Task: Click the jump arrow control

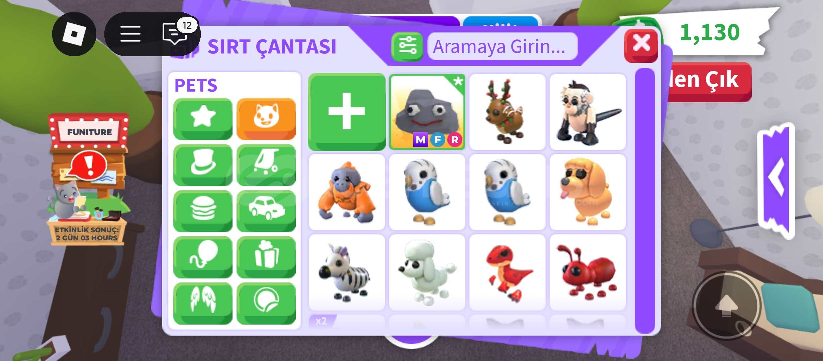Action: click(x=726, y=306)
